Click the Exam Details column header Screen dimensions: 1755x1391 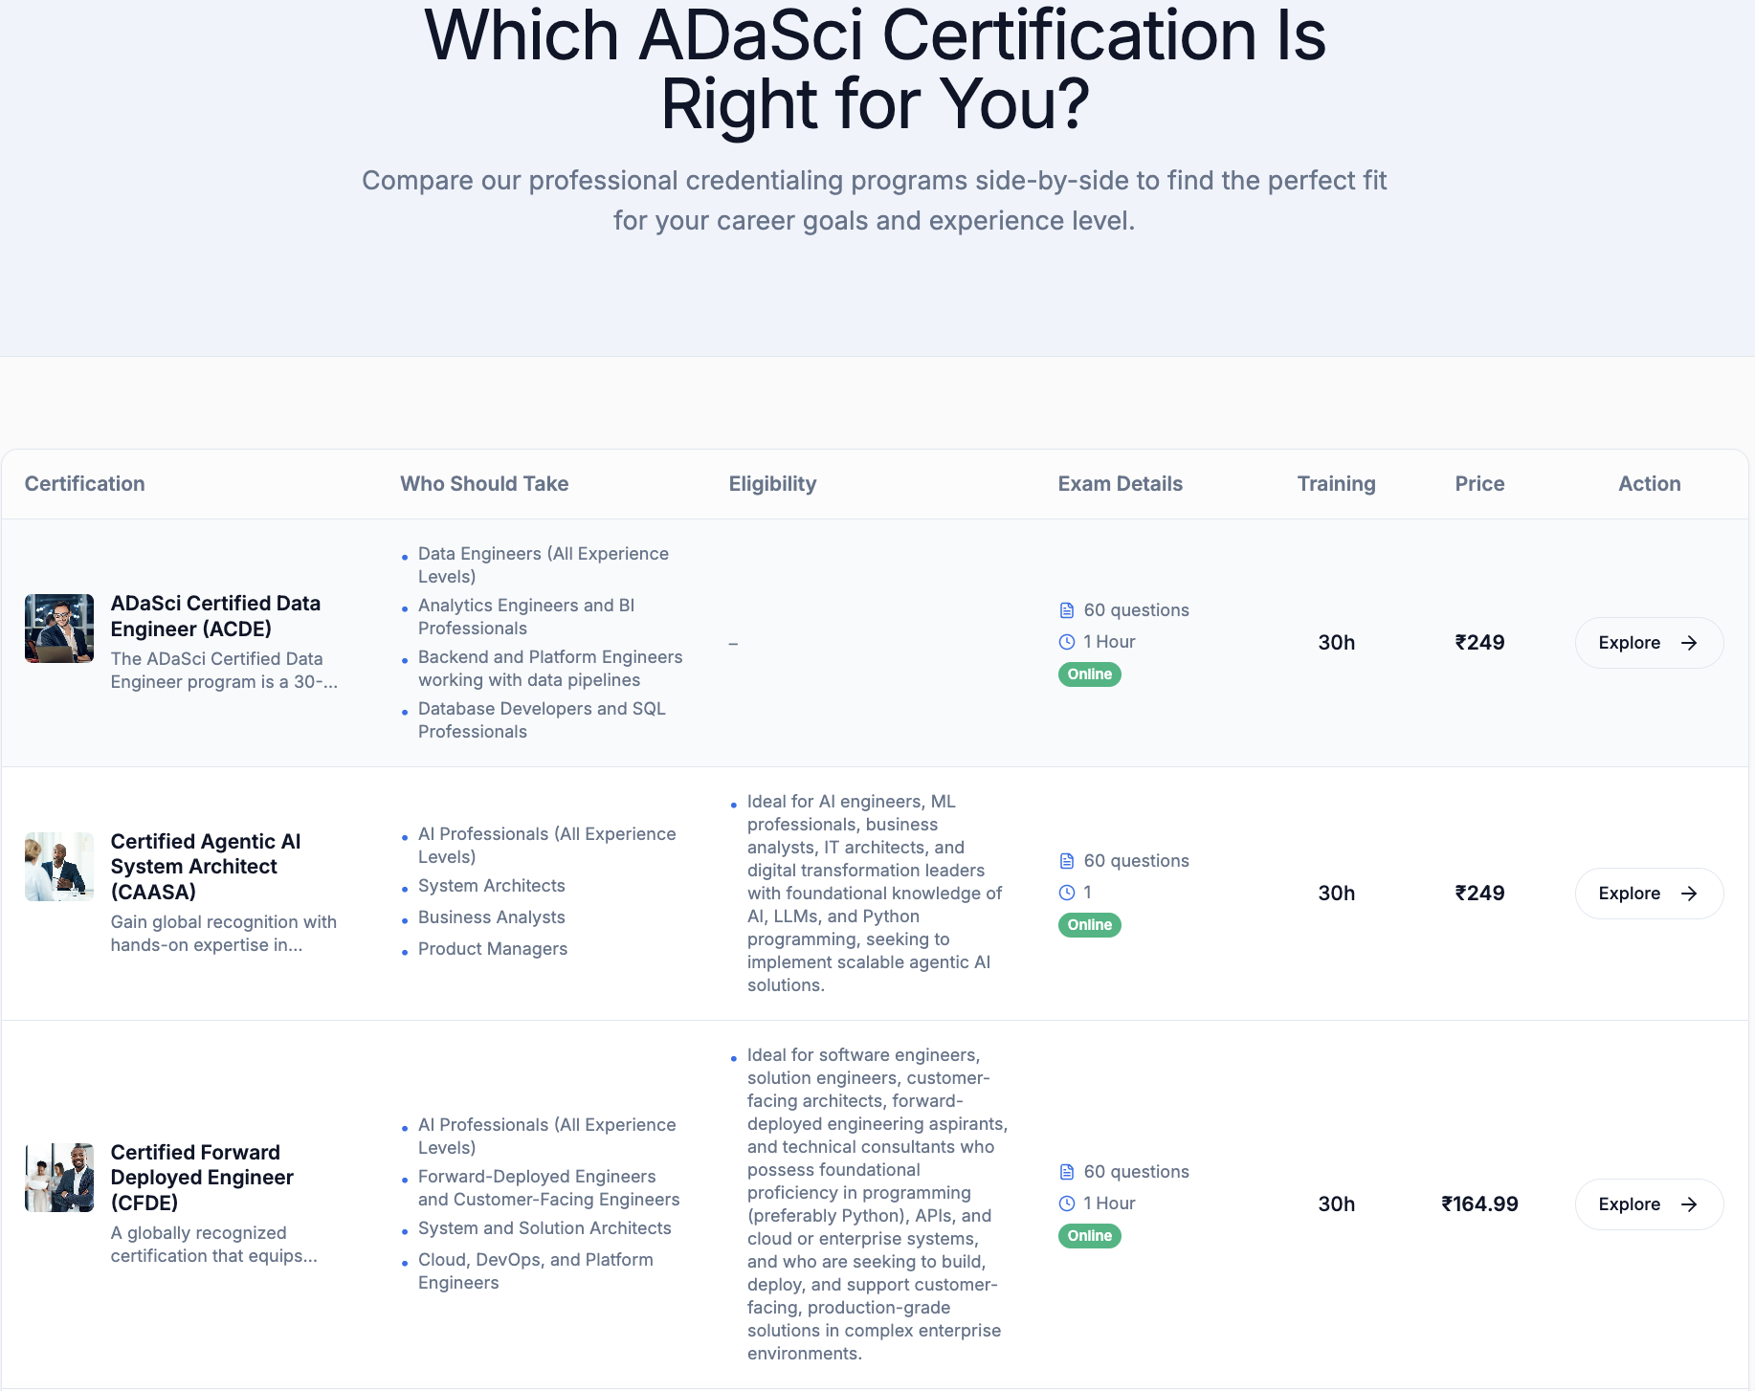pos(1120,484)
